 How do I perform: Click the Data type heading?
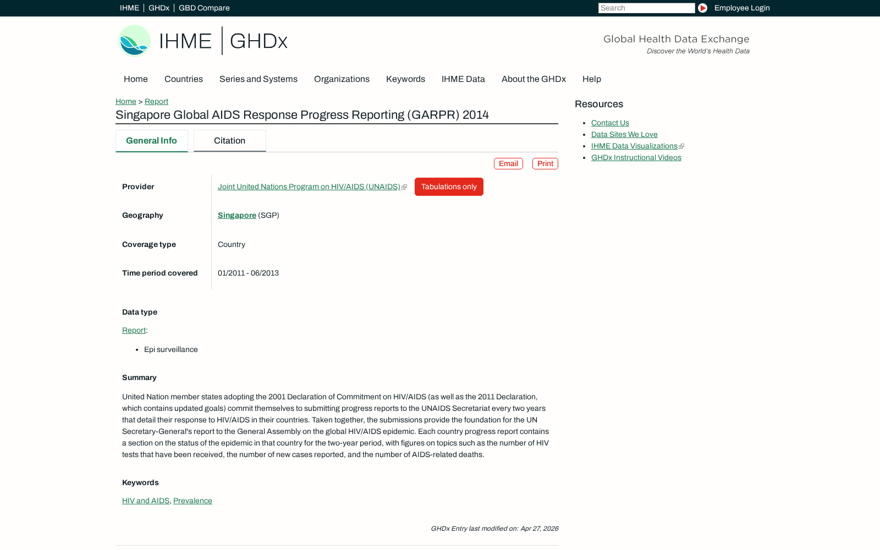click(140, 312)
